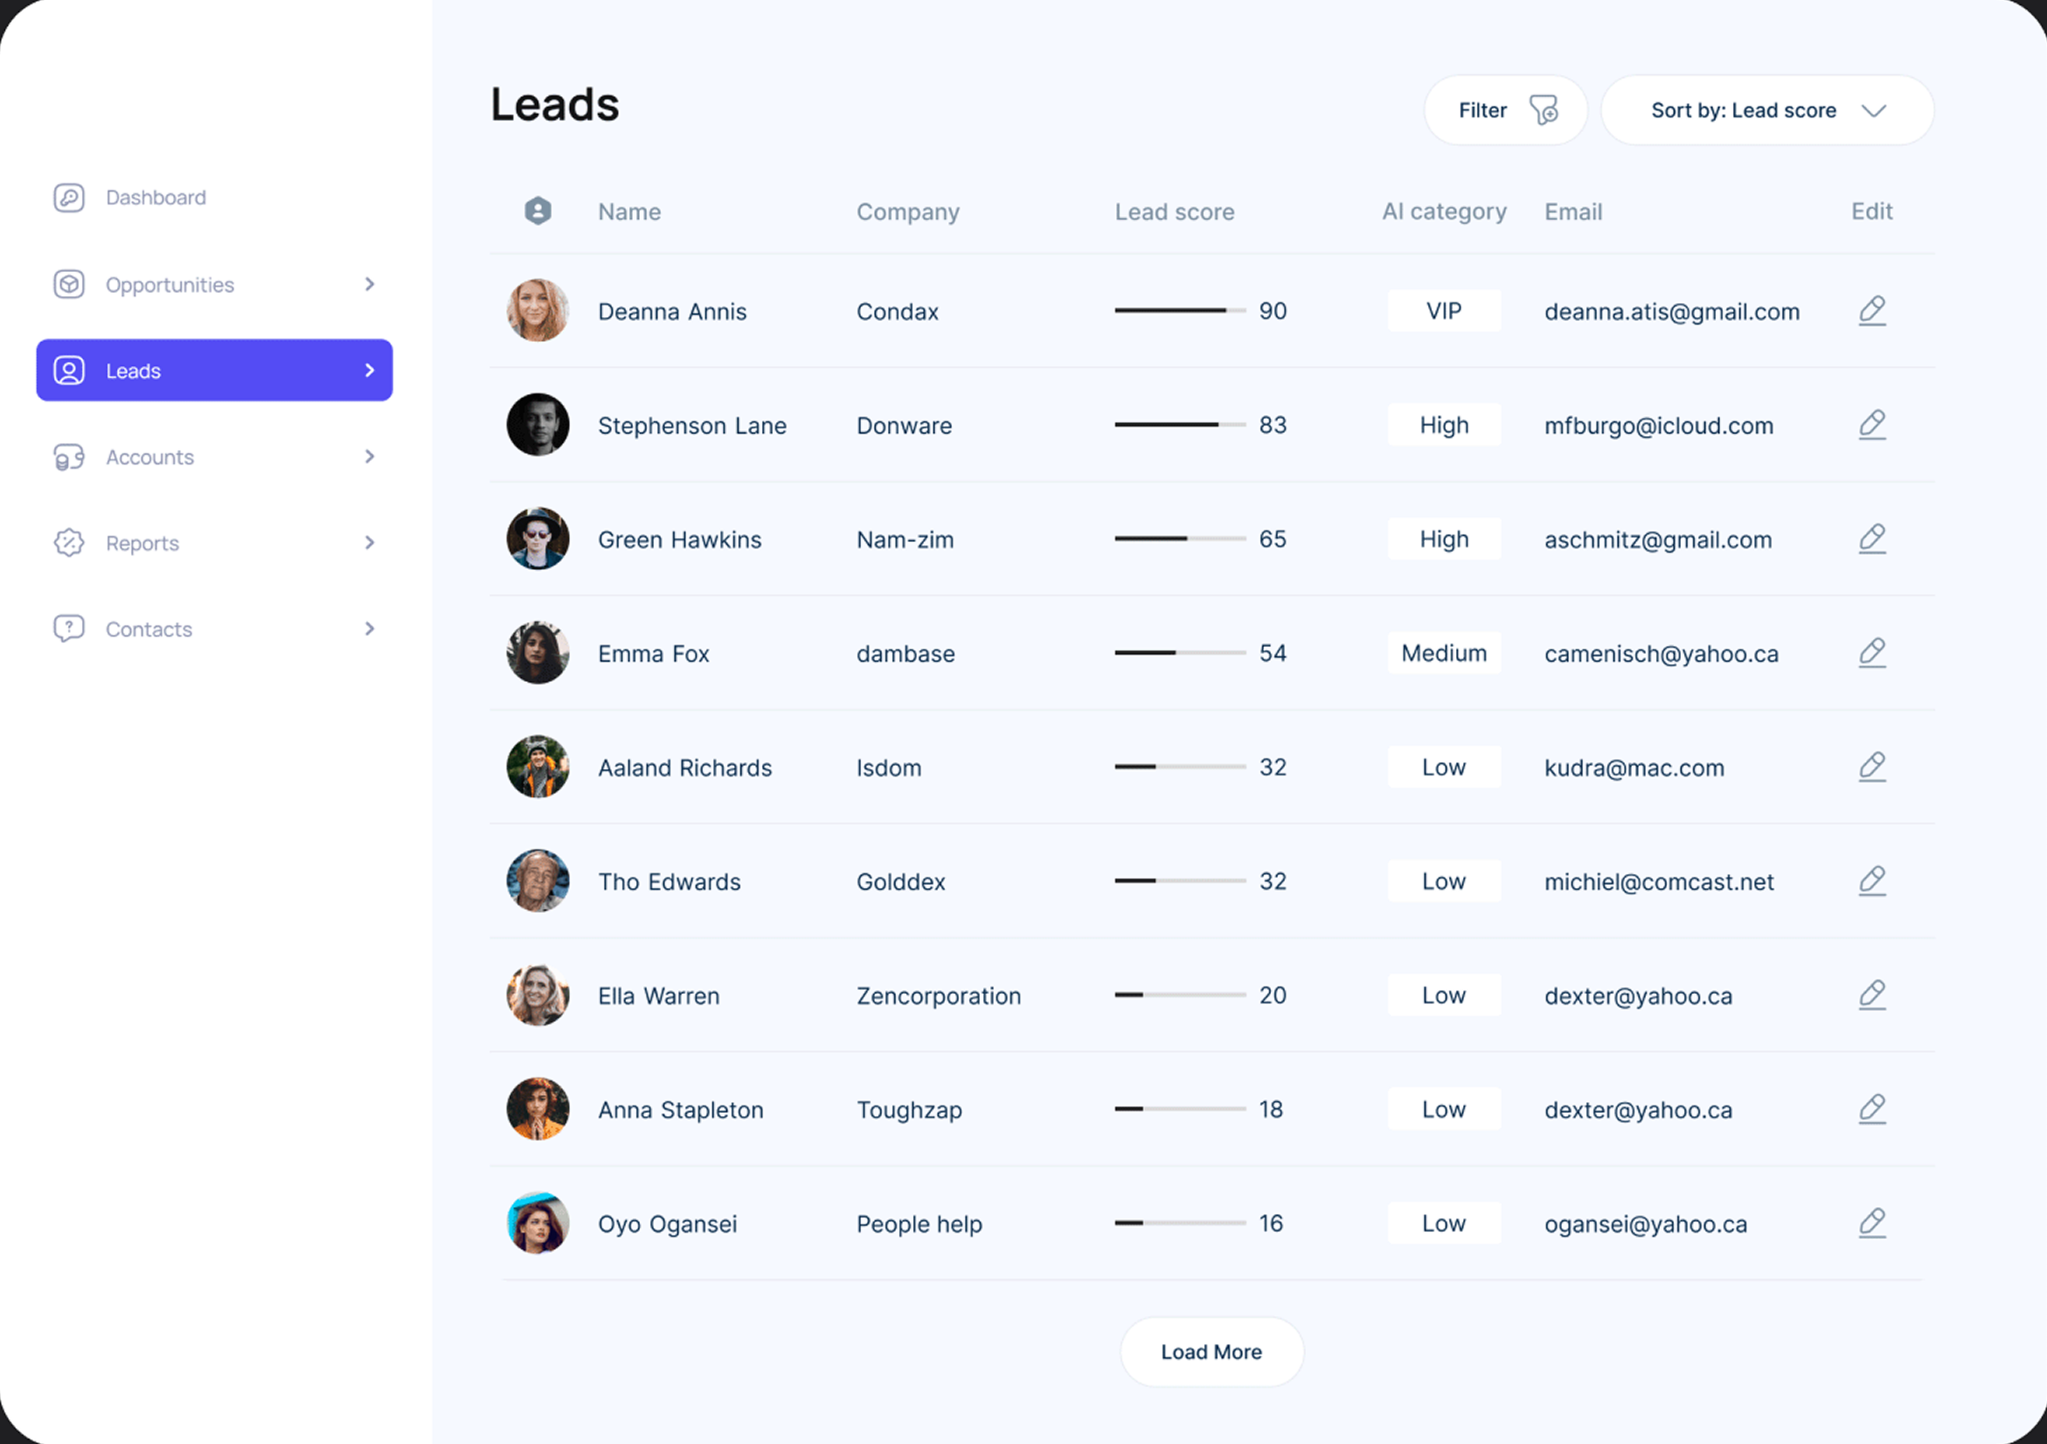The image size is (2047, 1444).
Task: Click the filter funnel icon
Action: coord(1544,111)
